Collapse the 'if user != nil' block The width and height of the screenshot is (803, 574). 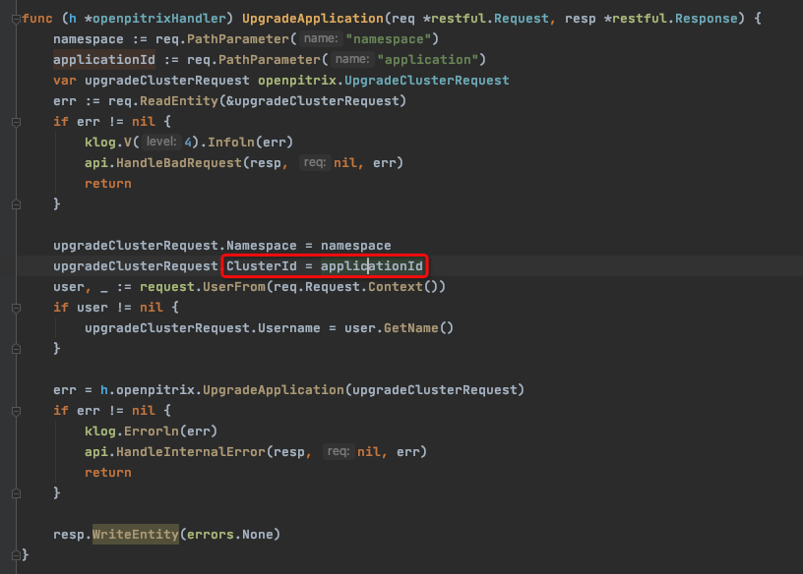pyautogui.click(x=14, y=307)
